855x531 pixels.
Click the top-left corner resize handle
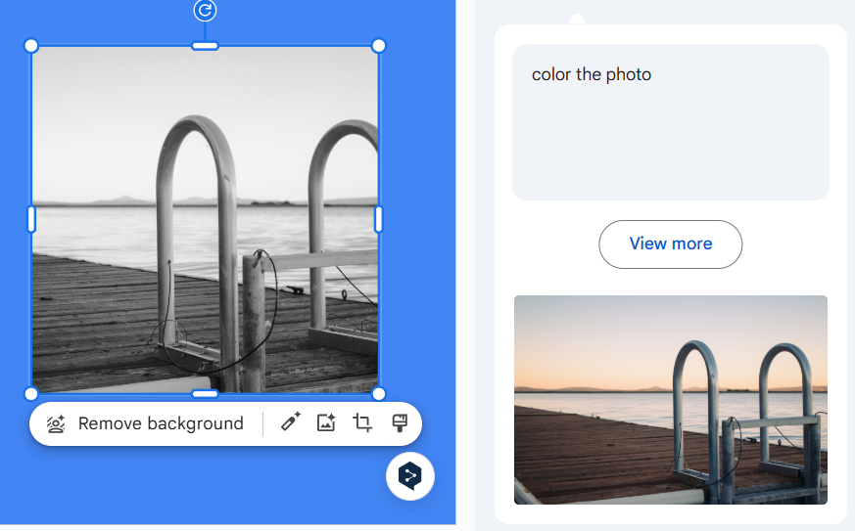point(31,46)
